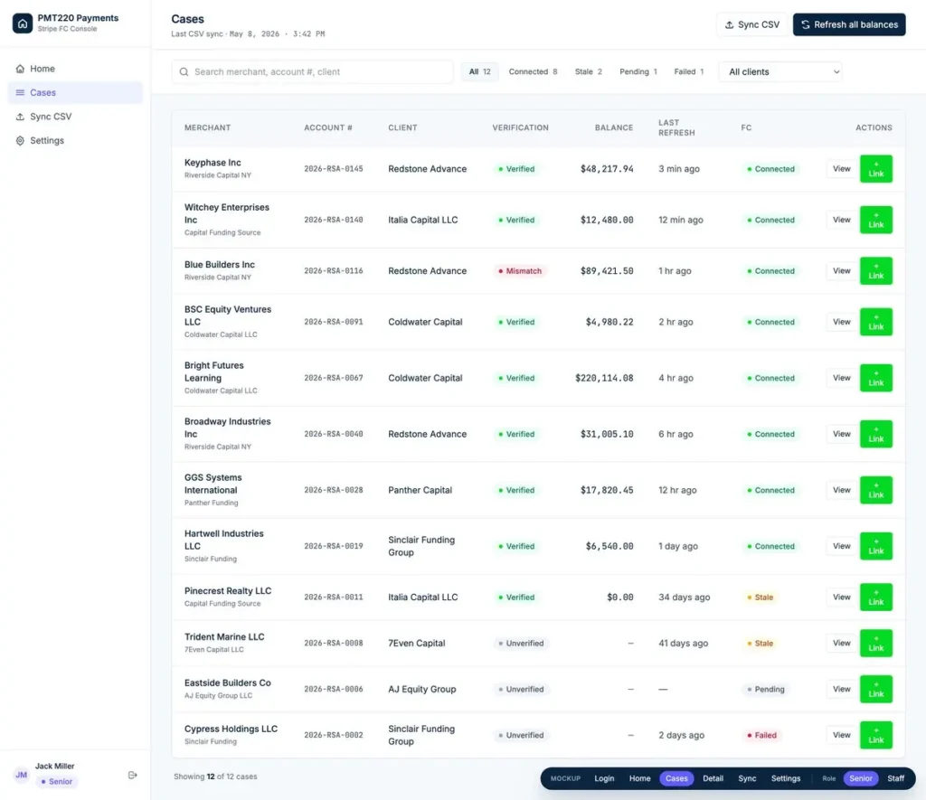This screenshot has width=926, height=800.
Task: Click the PMT220 Payments home logo icon
Action: [23, 23]
